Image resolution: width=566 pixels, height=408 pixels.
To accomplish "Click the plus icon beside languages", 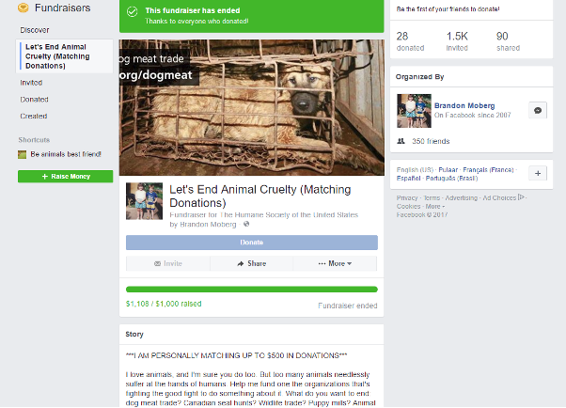I will [538, 173].
